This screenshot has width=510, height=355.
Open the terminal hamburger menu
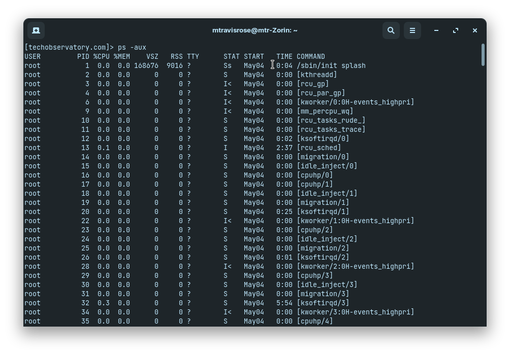[x=412, y=30]
